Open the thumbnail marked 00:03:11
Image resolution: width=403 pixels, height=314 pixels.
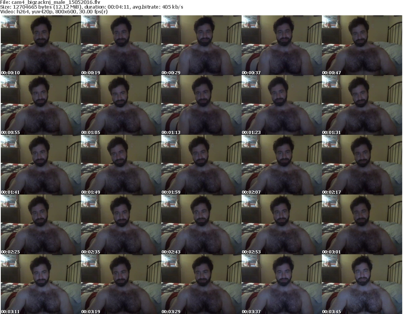41,284
